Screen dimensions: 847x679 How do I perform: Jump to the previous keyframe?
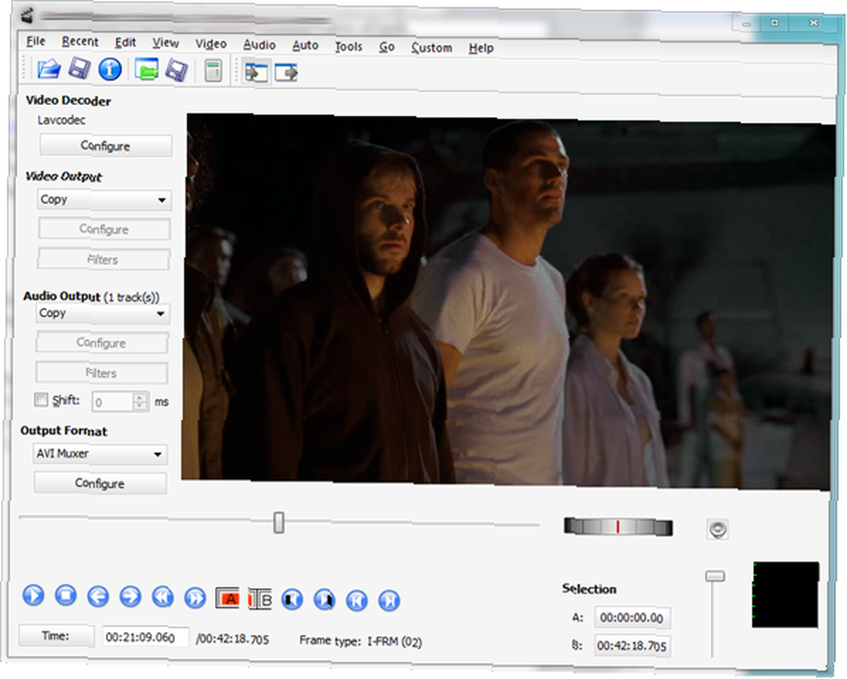coord(163,598)
